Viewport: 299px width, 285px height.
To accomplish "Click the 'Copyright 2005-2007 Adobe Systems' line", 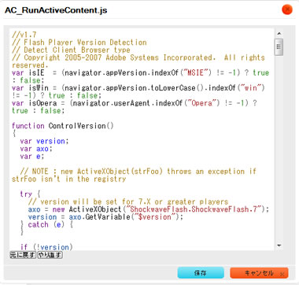I will pos(138,57).
